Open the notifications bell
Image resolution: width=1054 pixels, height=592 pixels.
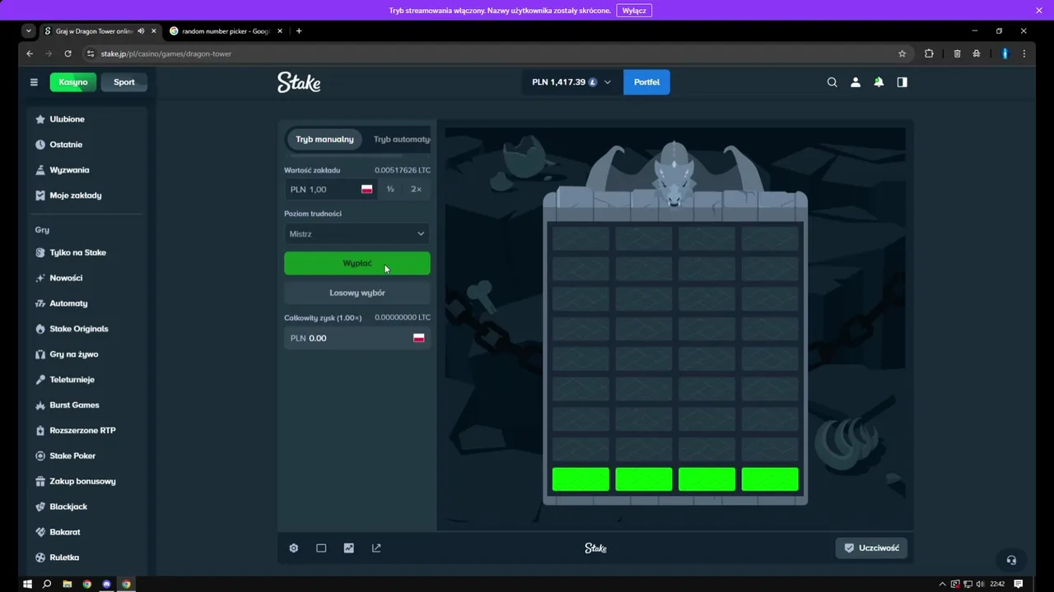pyautogui.click(x=879, y=82)
